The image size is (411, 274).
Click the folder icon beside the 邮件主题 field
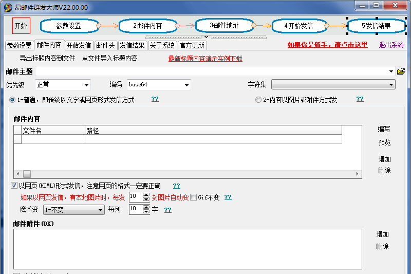(401, 71)
